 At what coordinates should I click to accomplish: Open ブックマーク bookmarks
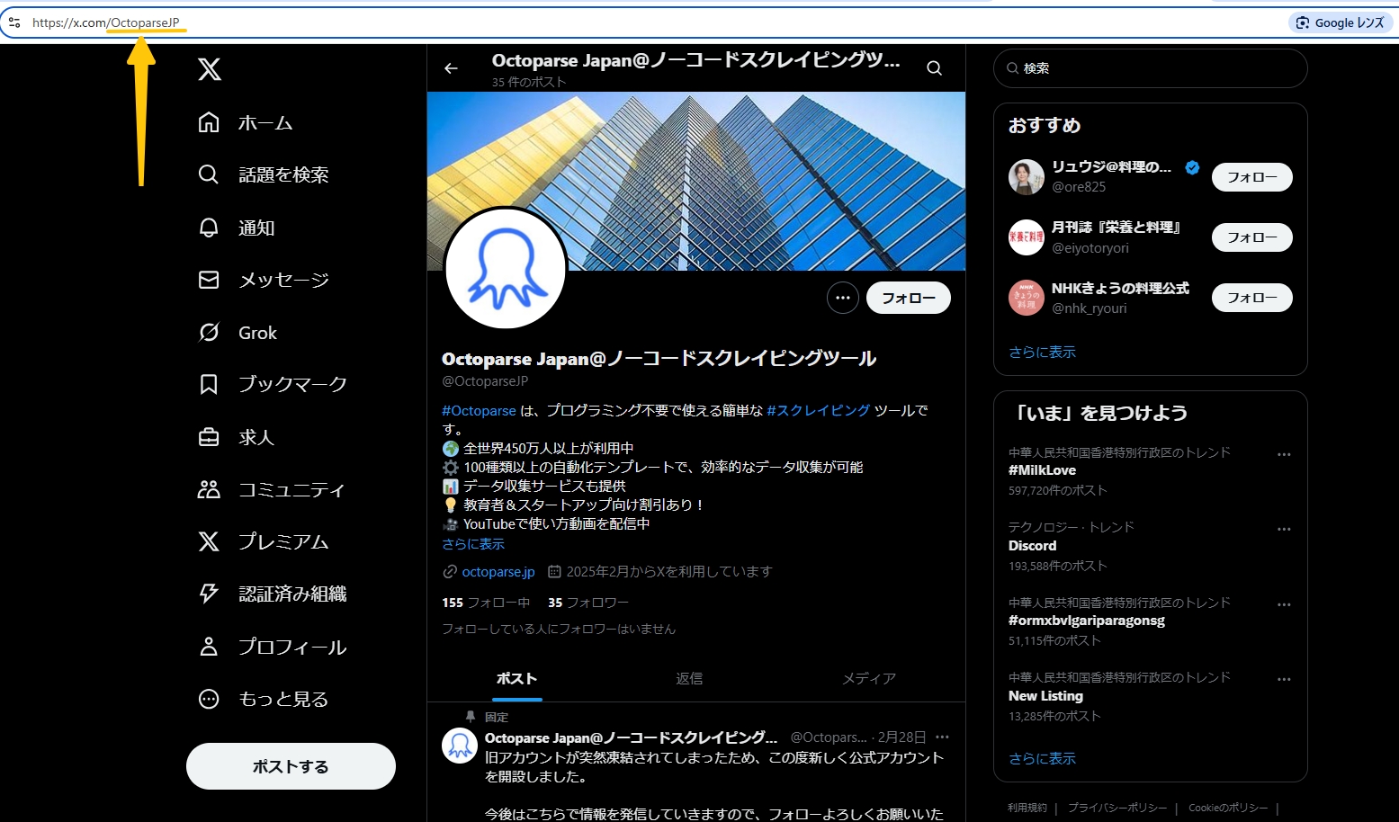[x=273, y=384]
